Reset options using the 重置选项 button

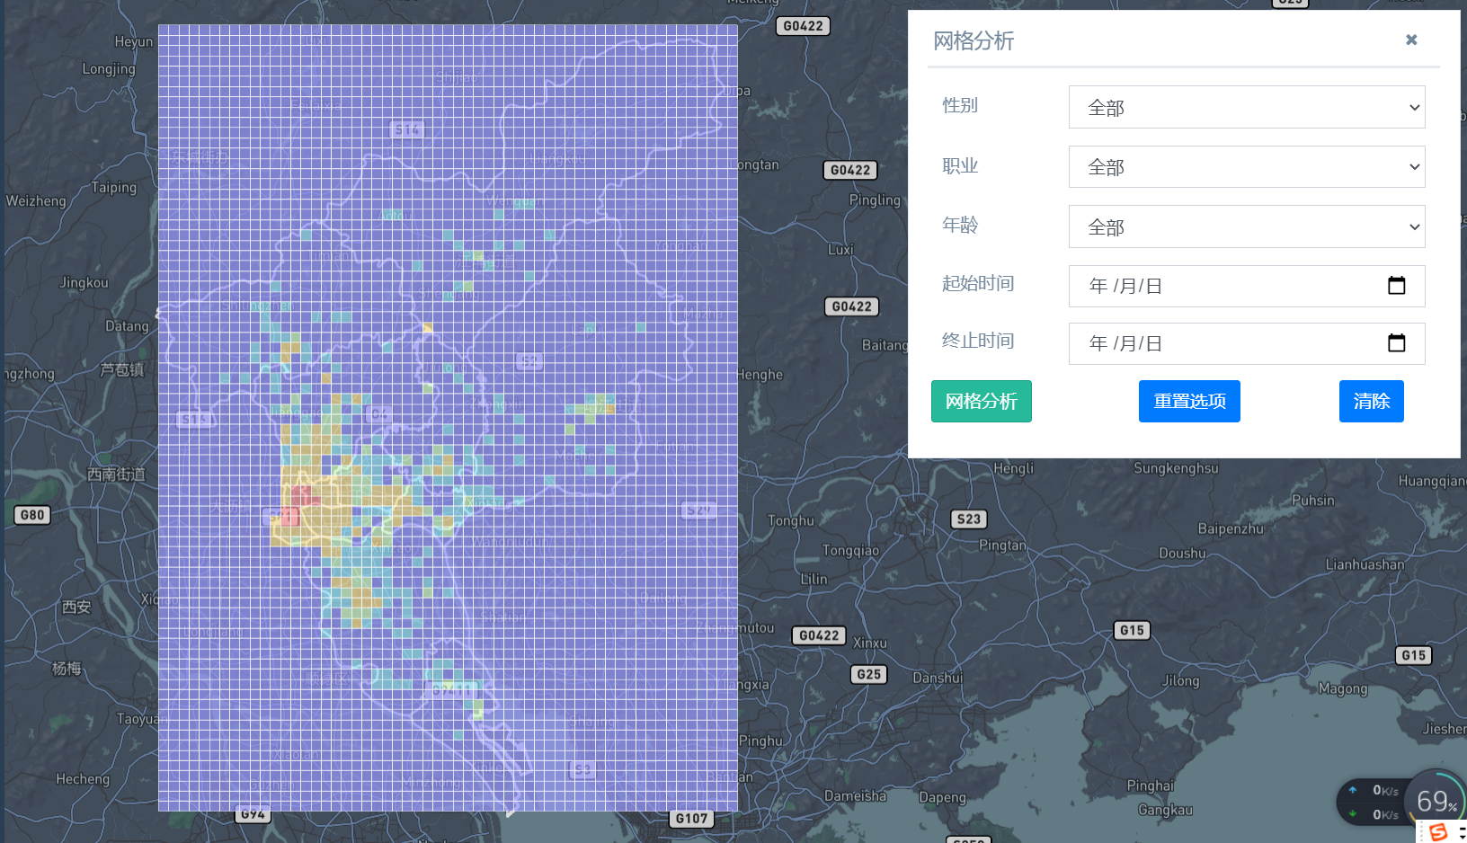(x=1189, y=401)
